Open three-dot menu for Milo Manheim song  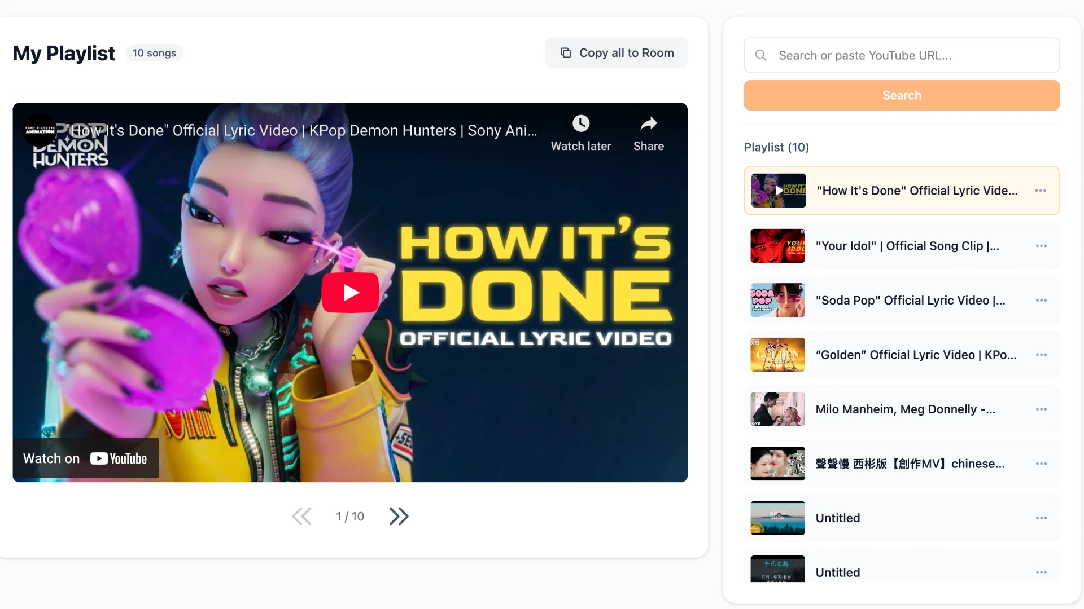(x=1041, y=409)
